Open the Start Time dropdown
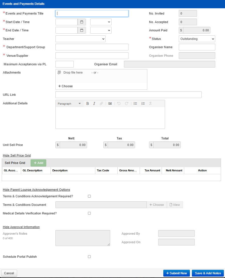 click(101, 22)
